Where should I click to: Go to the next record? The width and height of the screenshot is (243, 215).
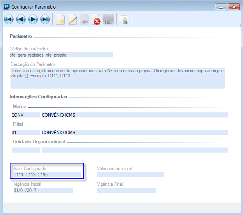pos(33,20)
